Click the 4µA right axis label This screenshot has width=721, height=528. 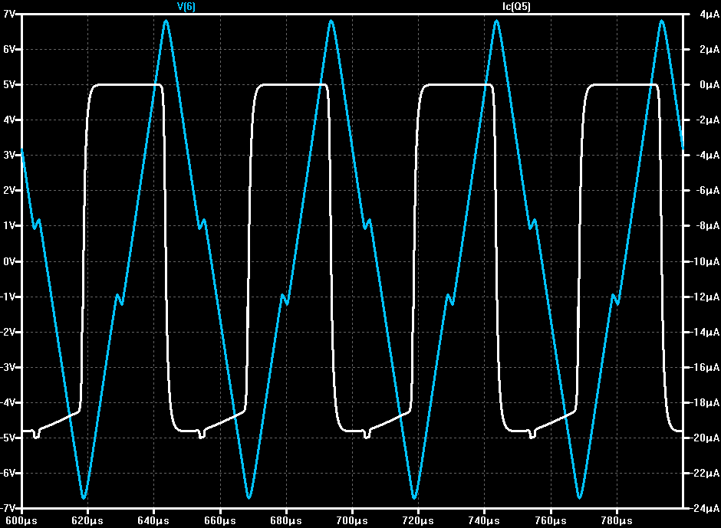(709, 14)
